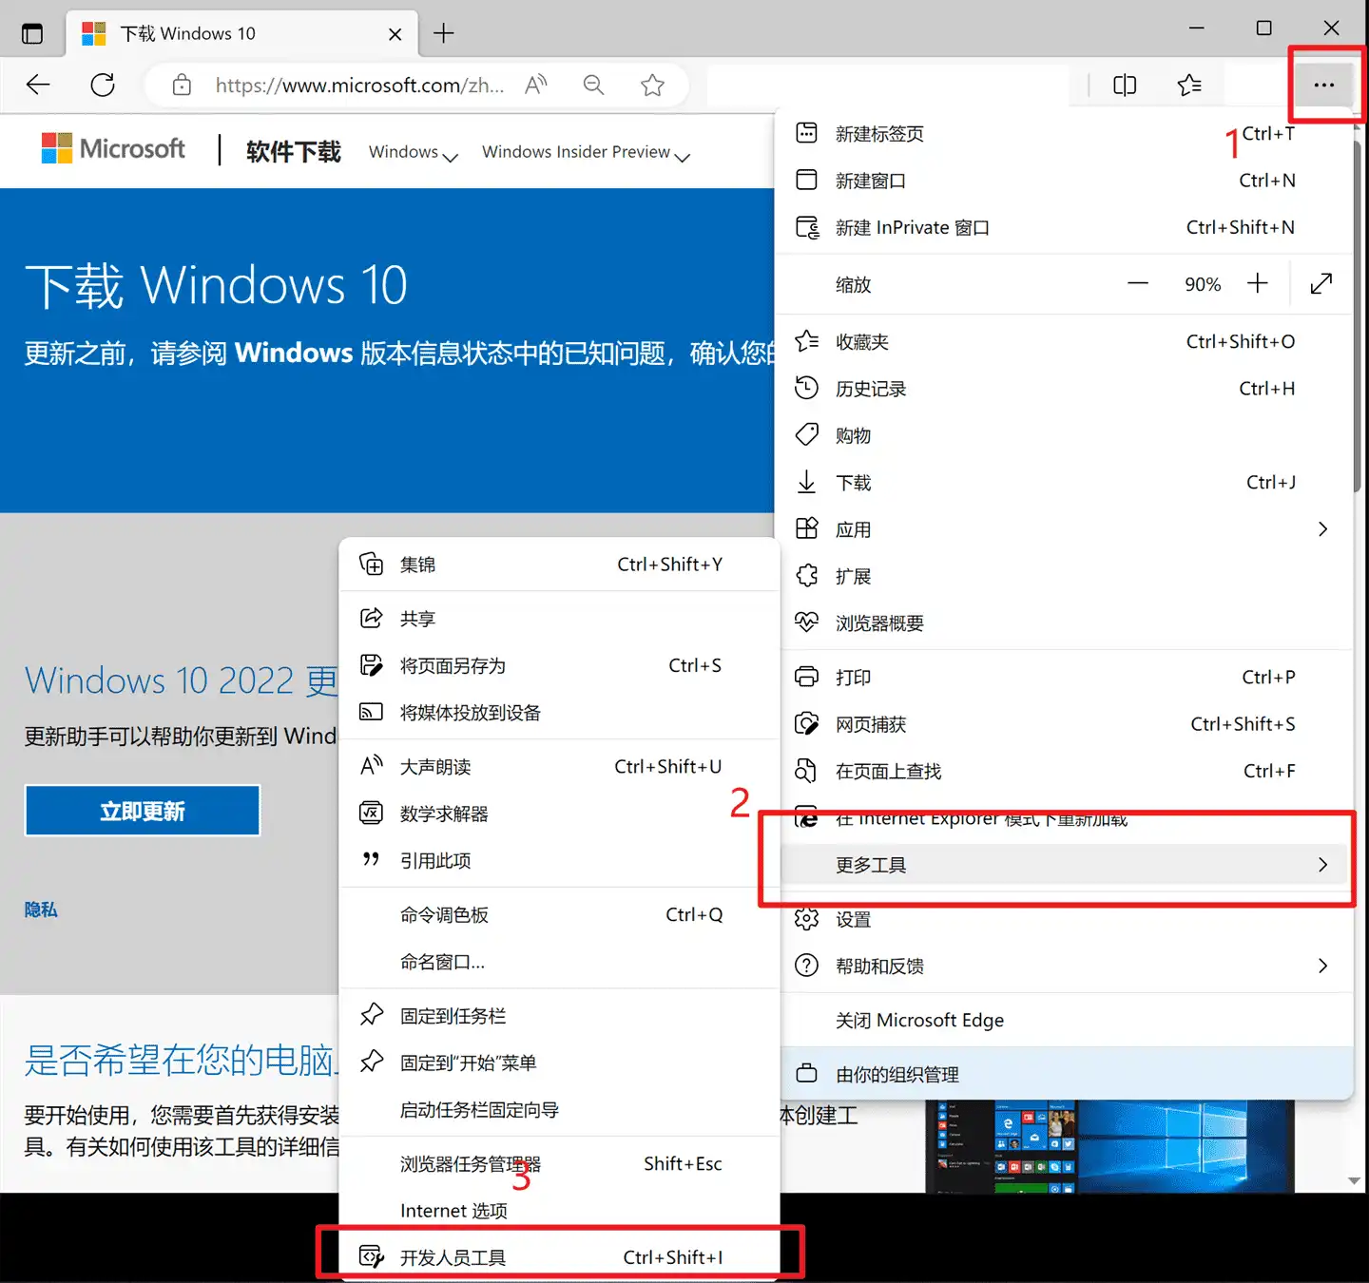Select 历史记录 in the Edge menu
Viewport: 1369px width, 1283px height.
click(1046, 389)
